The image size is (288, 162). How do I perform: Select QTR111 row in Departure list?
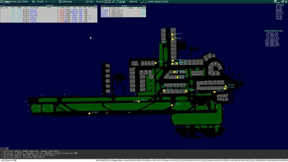click(49, 18)
